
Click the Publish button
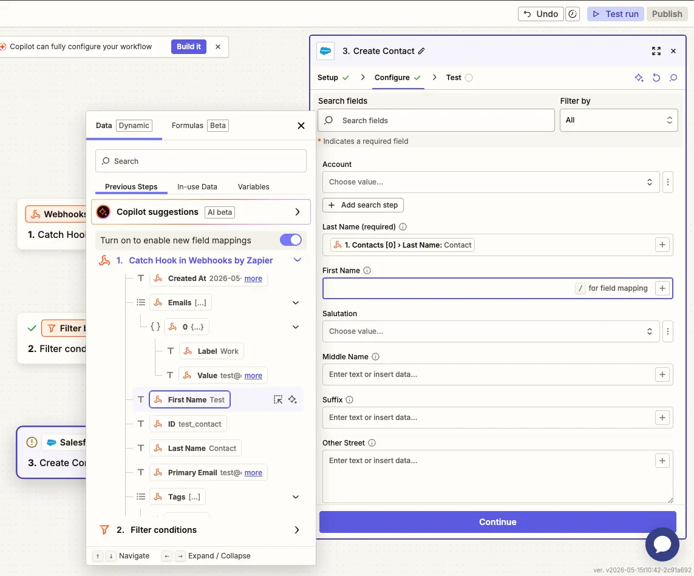coord(667,14)
